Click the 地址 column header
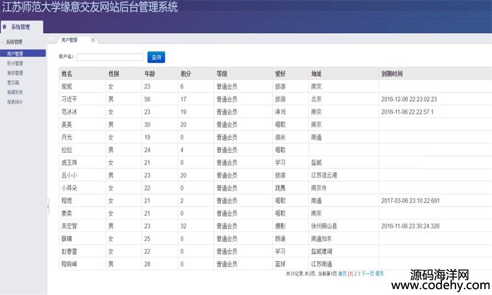The height and width of the screenshot is (295, 492). 316,74
